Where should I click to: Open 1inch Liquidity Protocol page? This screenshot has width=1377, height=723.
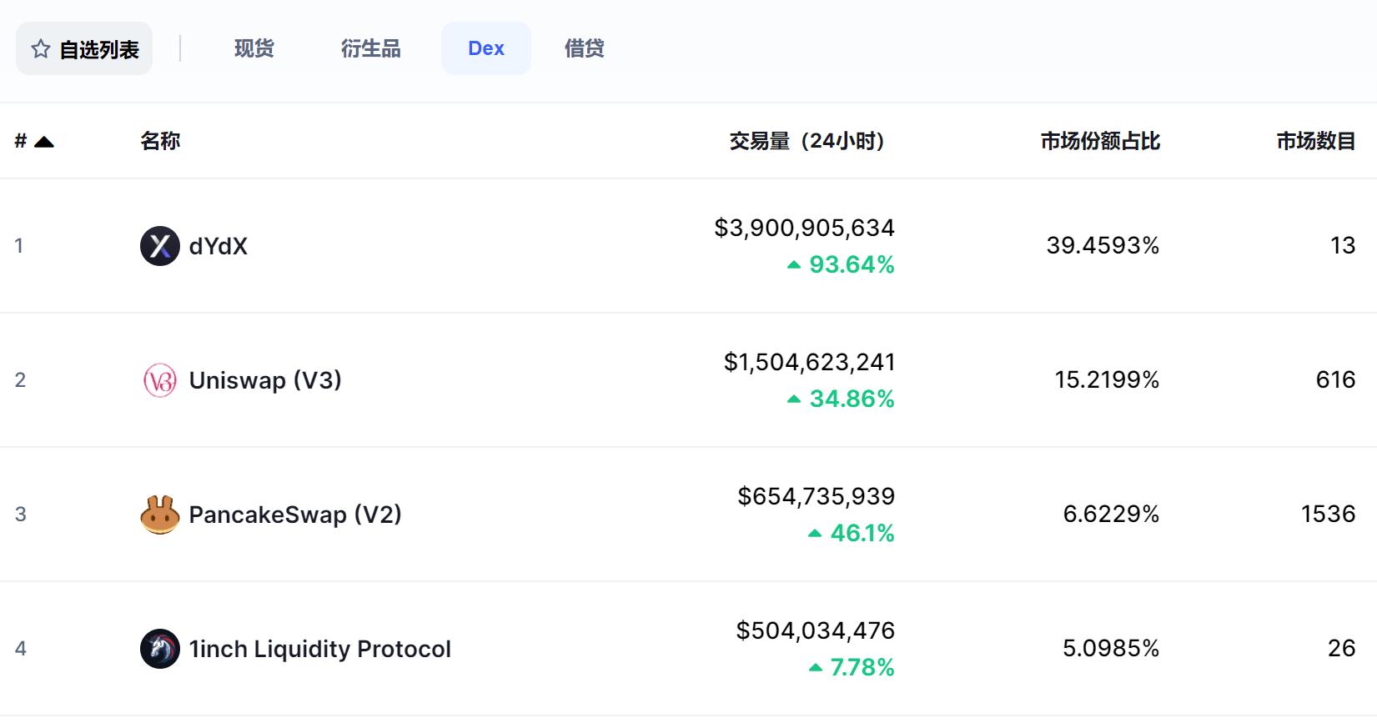[319, 649]
